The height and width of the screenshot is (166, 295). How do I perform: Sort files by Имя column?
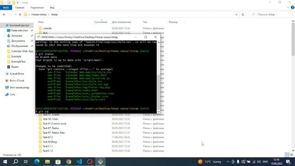[x=41, y=22]
